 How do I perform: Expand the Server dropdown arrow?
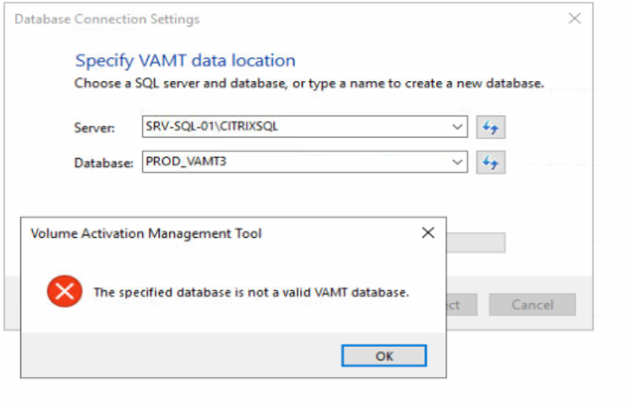pyautogui.click(x=457, y=127)
